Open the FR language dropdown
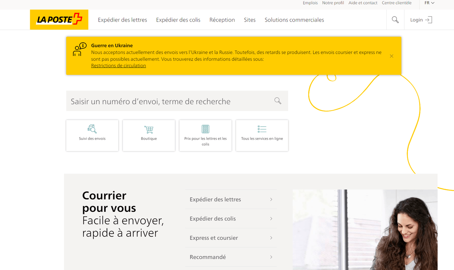 click(x=429, y=3)
